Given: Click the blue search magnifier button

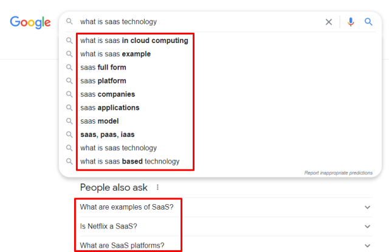Looking at the screenshot, I should click(x=368, y=22).
